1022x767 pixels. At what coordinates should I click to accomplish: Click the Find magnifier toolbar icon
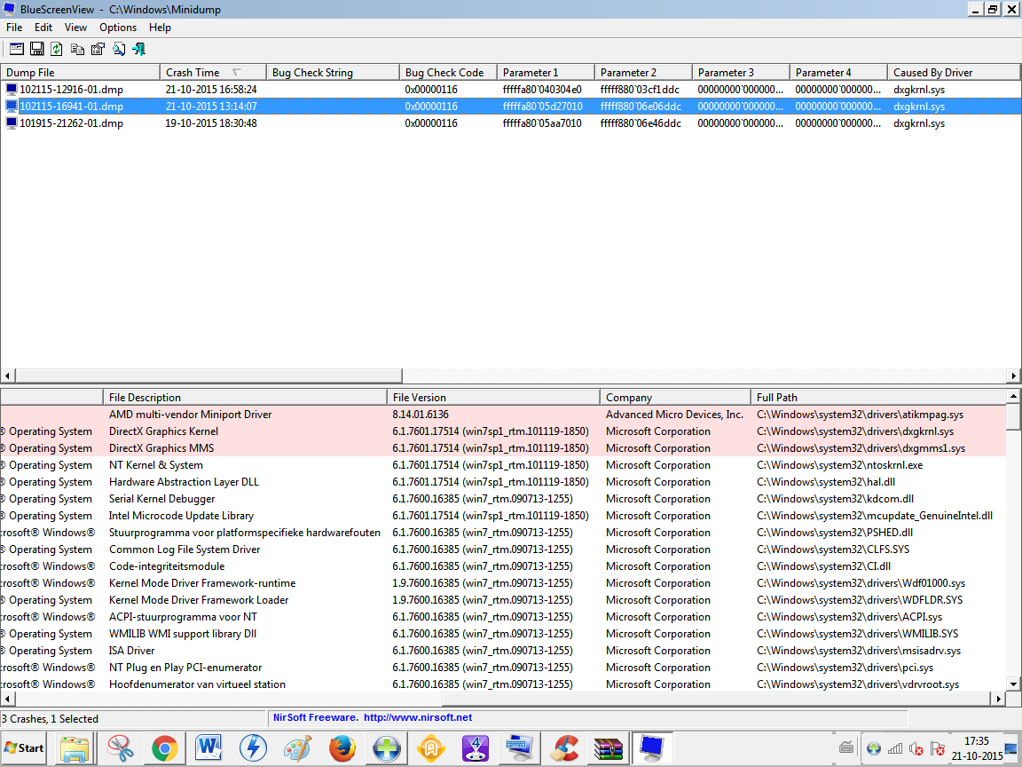pyautogui.click(x=119, y=49)
